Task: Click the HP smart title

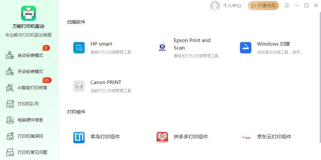Action: click(x=101, y=44)
